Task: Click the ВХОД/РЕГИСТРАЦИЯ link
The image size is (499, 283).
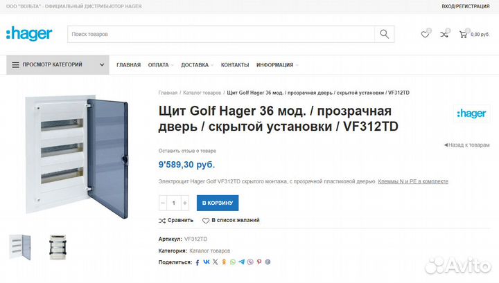Action: (x=466, y=6)
